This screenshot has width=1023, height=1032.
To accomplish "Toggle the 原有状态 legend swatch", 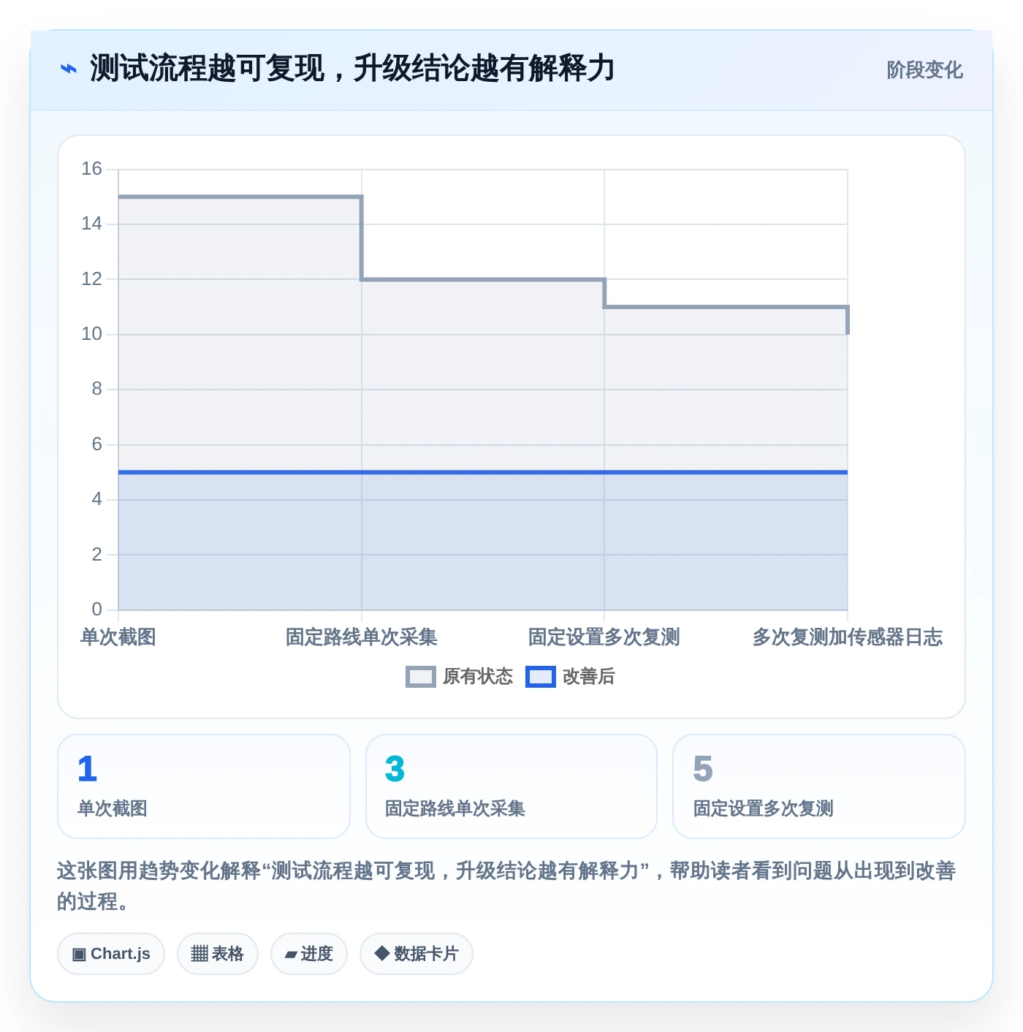I will [x=420, y=677].
